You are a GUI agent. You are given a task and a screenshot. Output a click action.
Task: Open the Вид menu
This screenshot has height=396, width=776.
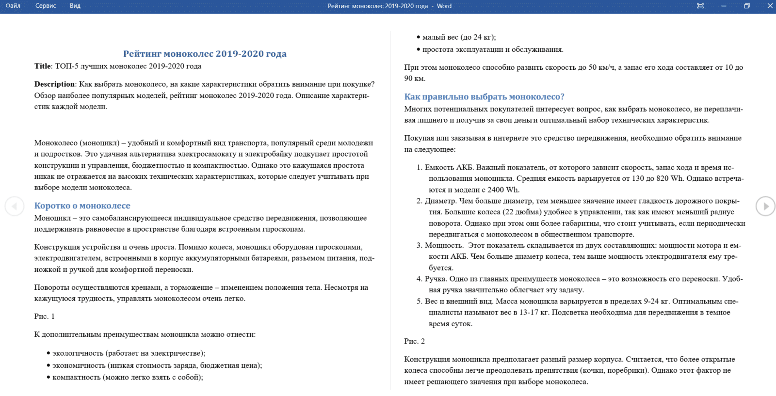[x=75, y=6]
